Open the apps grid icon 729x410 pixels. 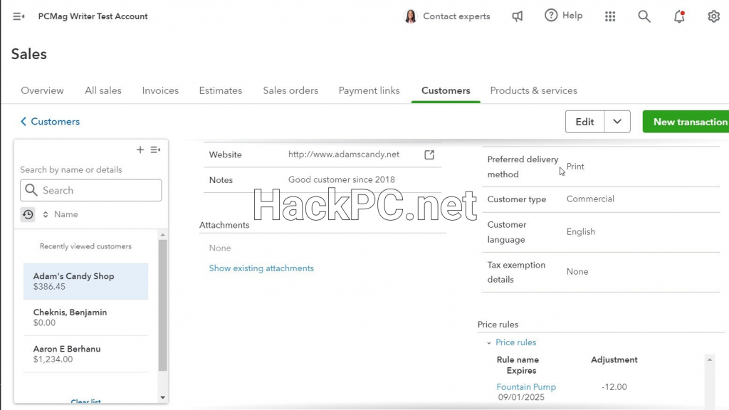pos(610,16)
